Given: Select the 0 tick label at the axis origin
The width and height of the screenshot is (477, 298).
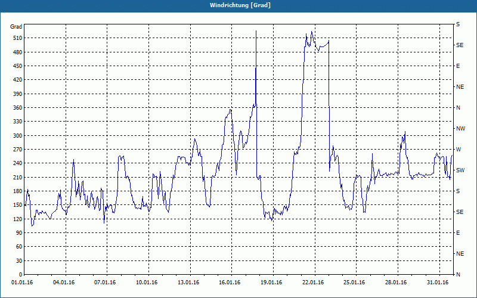Looking at the screenshot, I should 21,275.
